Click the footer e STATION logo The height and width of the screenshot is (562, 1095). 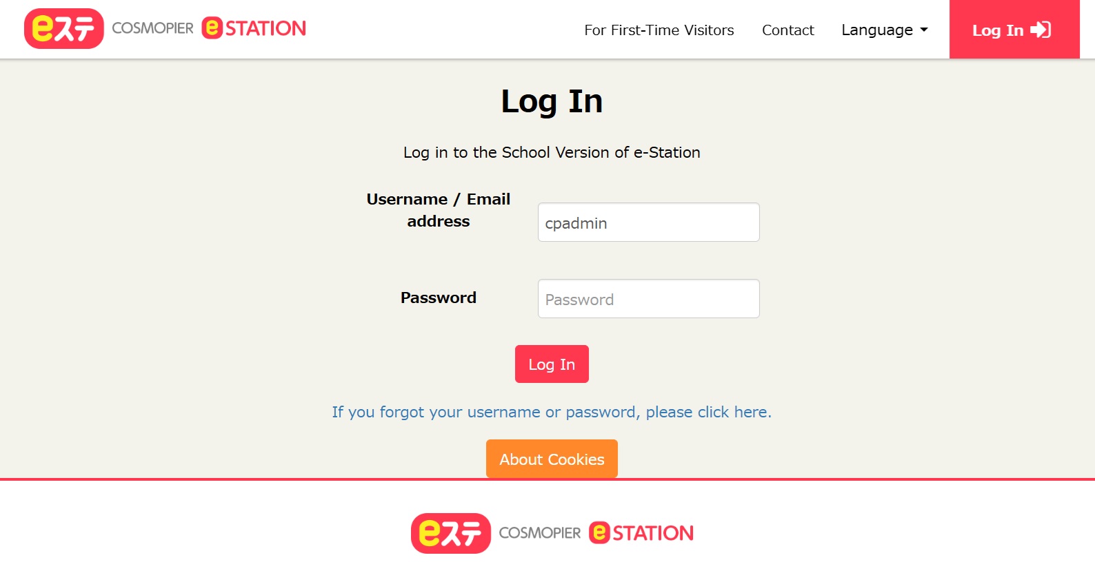[641, 533]
